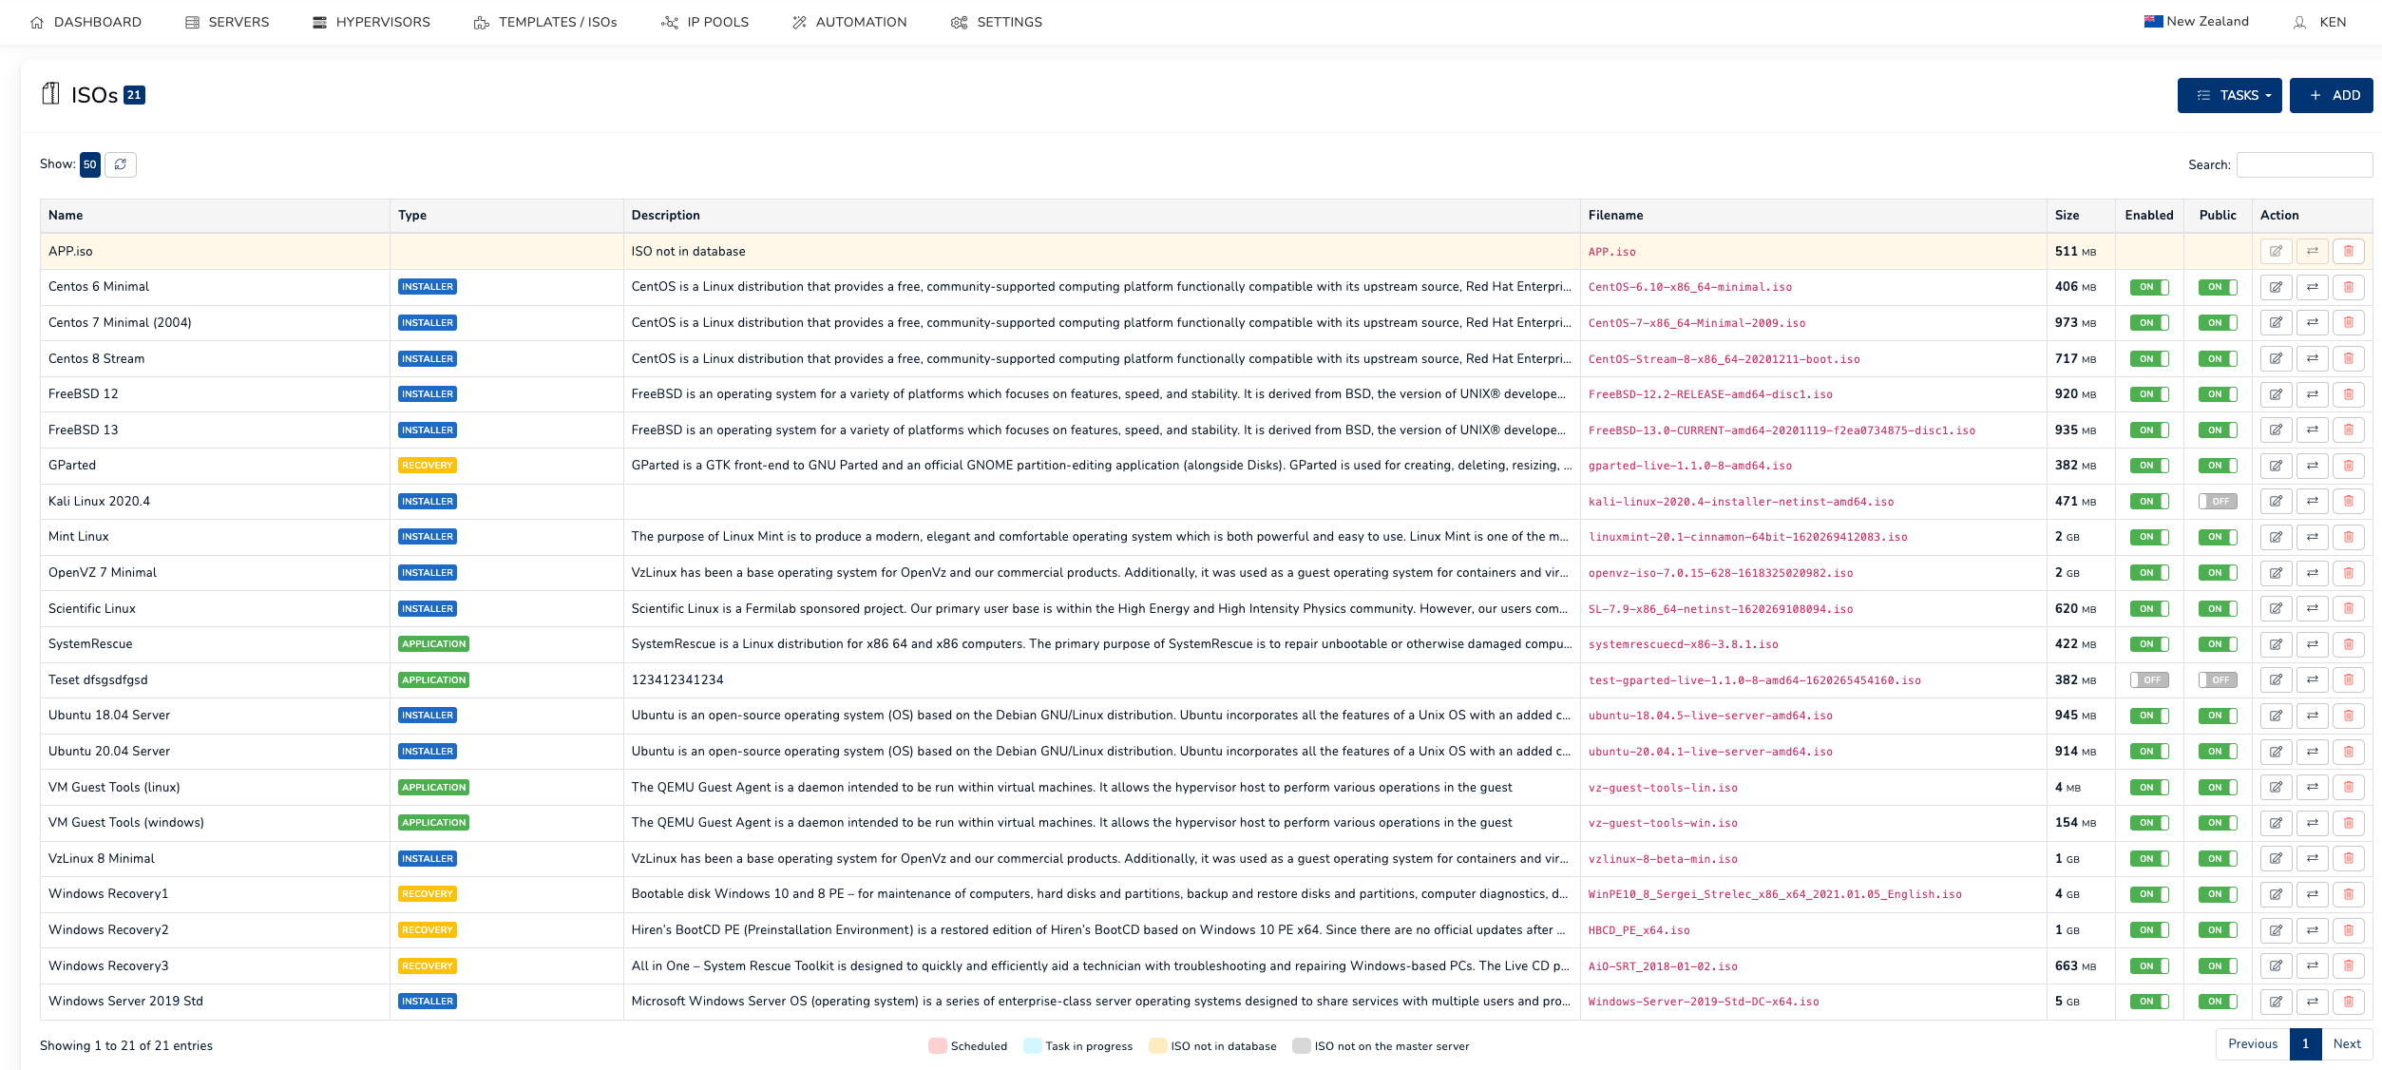
Task: Toggle Public switch for Windows Server 2019 Std
Action: click(x=2217, y=1002)
